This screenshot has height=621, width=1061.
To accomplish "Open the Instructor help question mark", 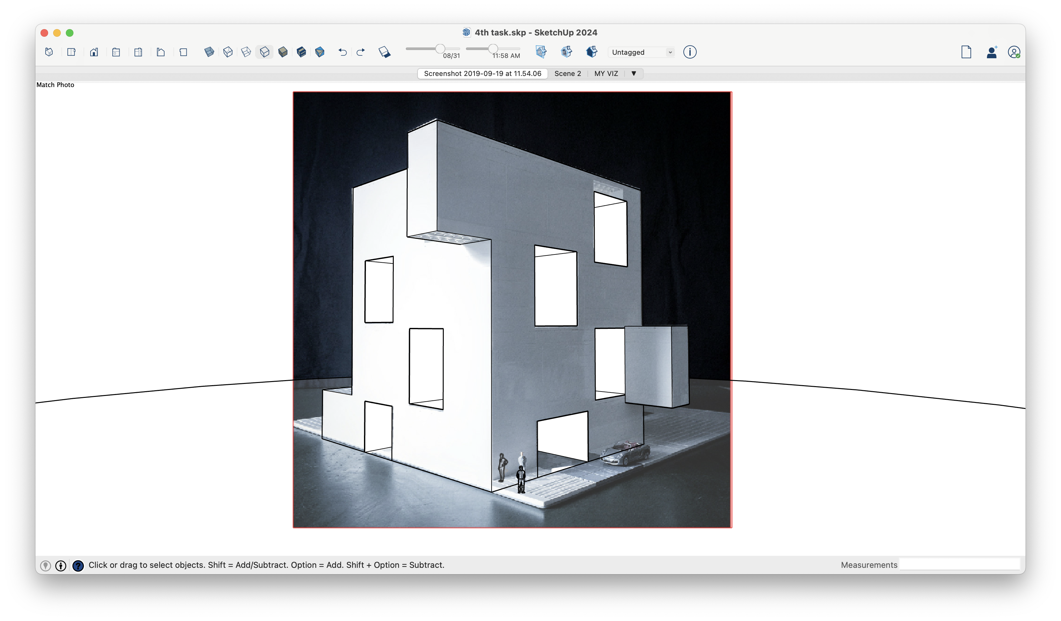I will tap(78, 565).
